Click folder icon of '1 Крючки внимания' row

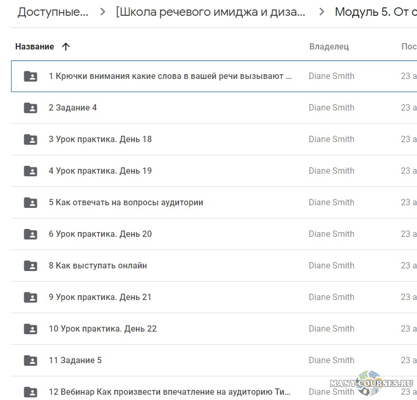click(x=31, y=76)
